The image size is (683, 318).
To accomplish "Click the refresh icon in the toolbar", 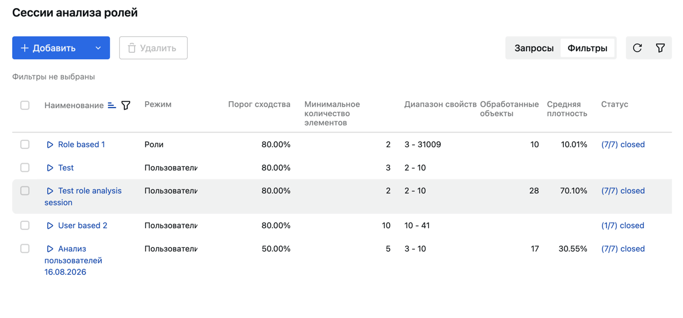I will [638, 48].
